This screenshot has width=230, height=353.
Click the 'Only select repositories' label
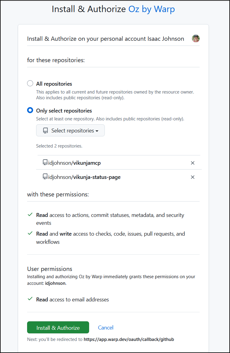pos(64,110)
